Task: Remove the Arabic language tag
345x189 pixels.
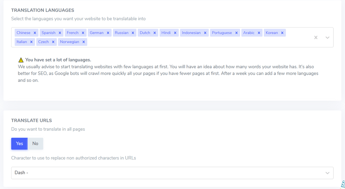Action: (x=259, y=33)
